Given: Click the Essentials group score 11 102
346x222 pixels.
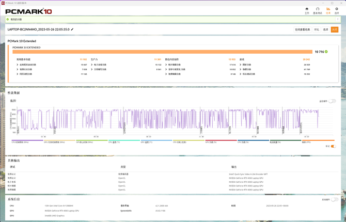Looking at the screenshot, I should (84, 59).
